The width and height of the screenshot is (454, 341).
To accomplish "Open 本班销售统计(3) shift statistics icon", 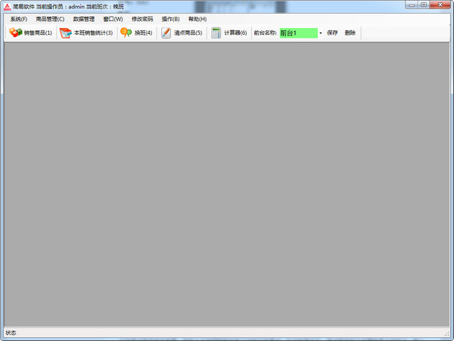I will [65, 33].
